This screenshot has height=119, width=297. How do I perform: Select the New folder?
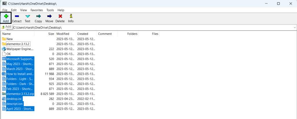[9, 39]
